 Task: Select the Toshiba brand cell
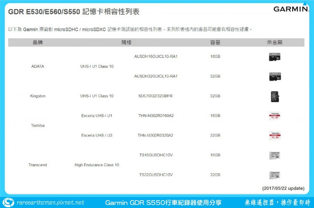[38, 125]
